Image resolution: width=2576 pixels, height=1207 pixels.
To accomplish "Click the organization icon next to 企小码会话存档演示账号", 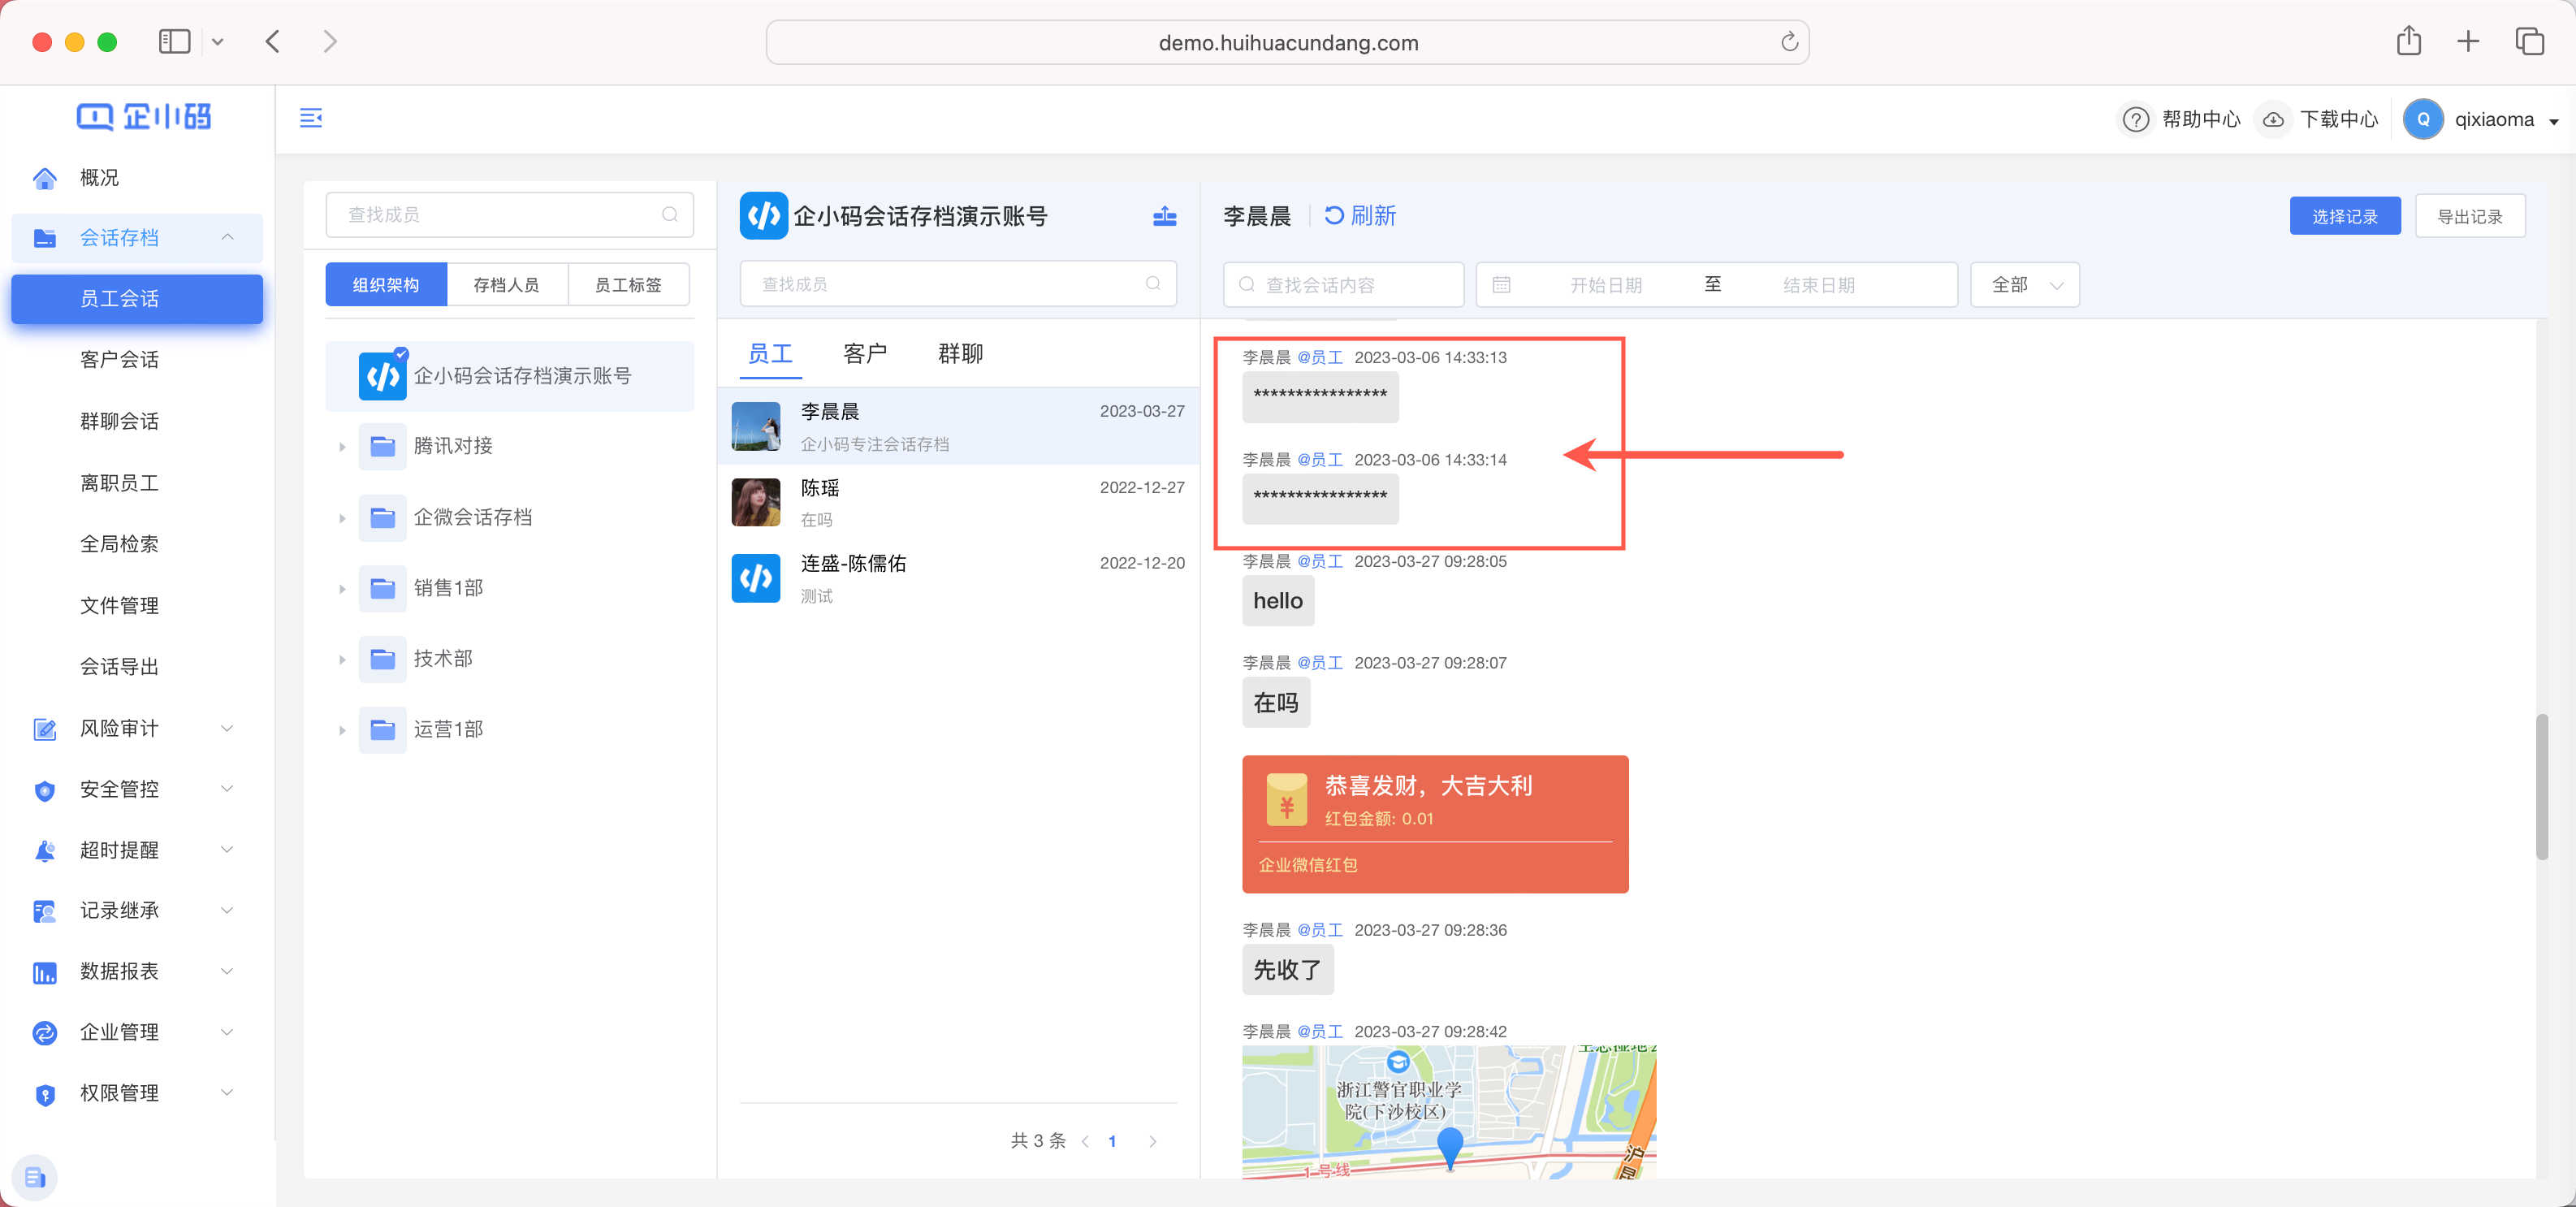I will click(1164, 216).
